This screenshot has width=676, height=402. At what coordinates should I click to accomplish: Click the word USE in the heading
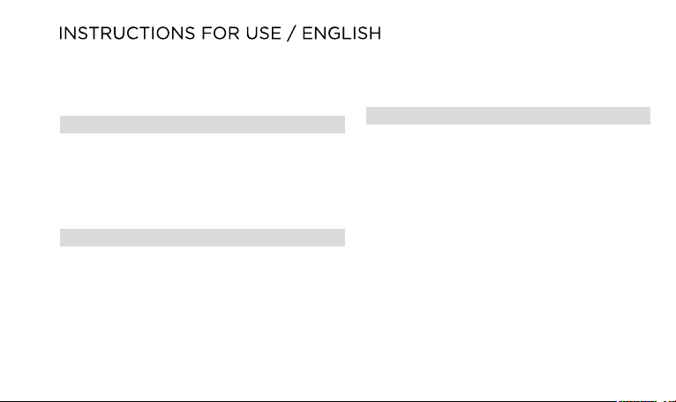(x=263, y=34)
